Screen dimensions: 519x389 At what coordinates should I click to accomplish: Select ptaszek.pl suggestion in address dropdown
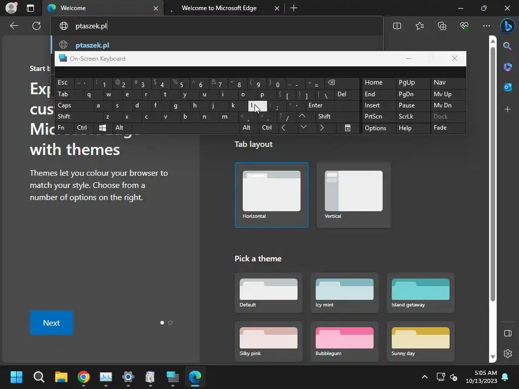pyautogui.click(x=217, y=45)
